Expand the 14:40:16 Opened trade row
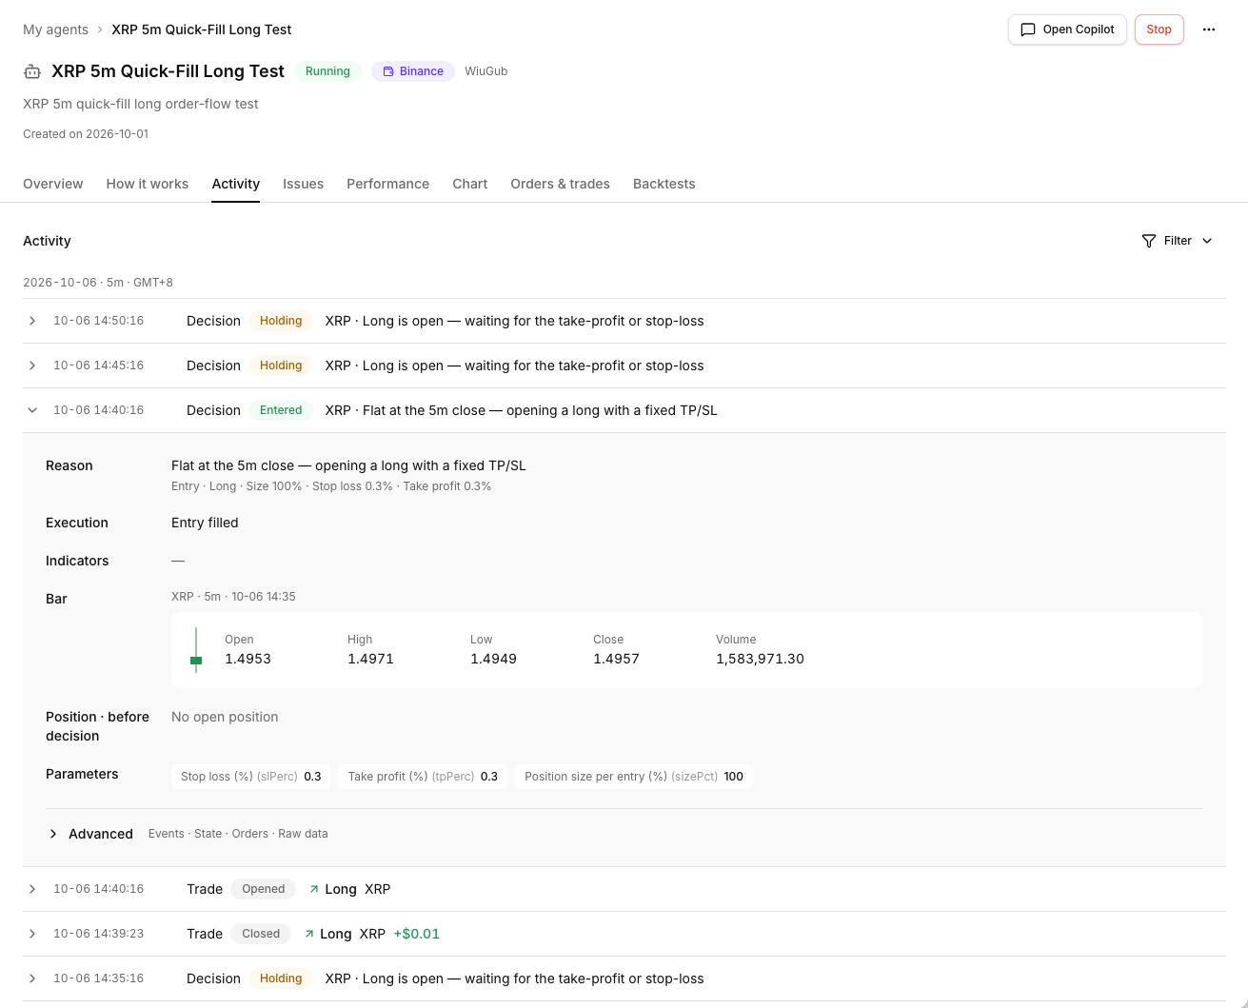This screenshot has width=1248, height=1008. [32, 889]
